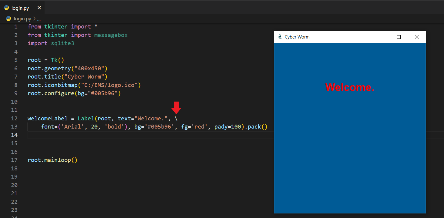The image size is (444, 218).
Task: Place cursor on empty line 14
Action: point(121,135)
